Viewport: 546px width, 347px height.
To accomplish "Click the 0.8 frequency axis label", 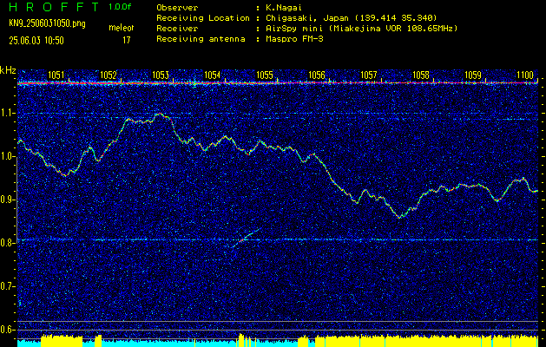I will point(7,243).
